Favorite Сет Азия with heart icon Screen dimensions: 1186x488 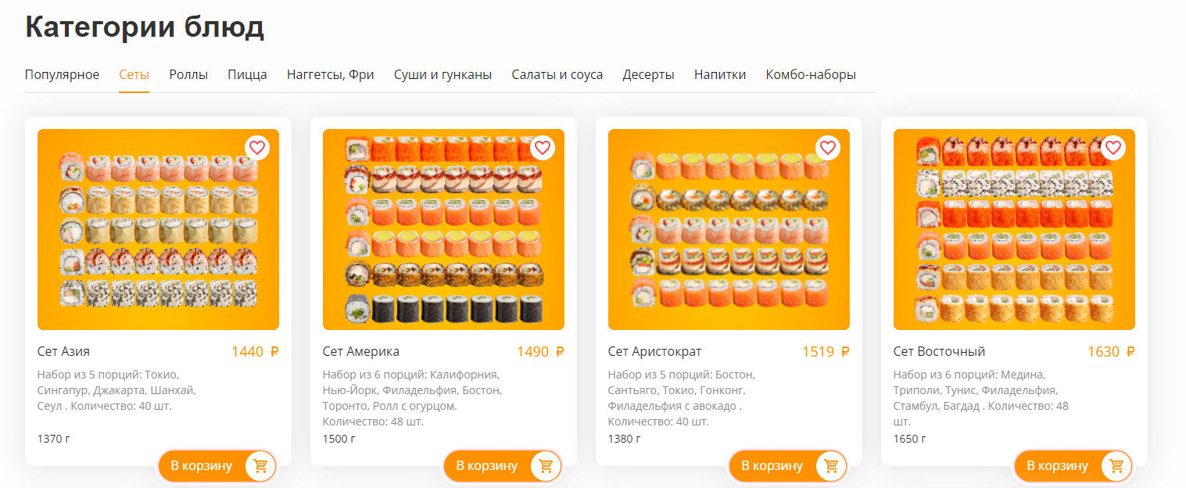point(257,147)
